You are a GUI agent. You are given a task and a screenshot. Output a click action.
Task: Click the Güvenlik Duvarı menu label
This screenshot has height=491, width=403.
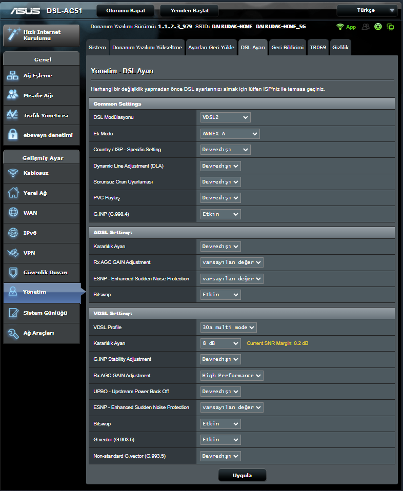tap(46, 273)
